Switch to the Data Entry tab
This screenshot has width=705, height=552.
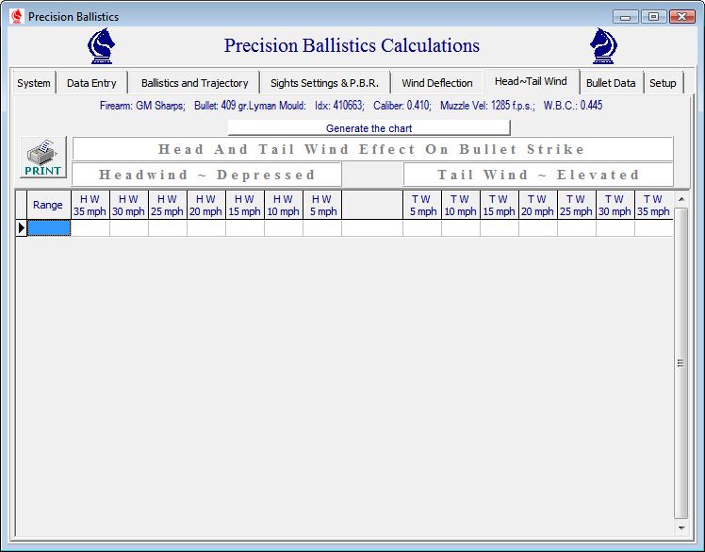tap(91, 83)
